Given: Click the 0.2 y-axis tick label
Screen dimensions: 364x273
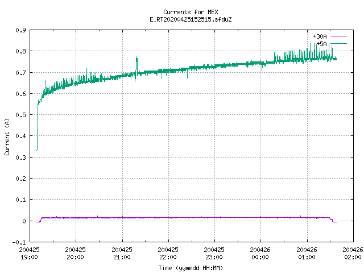Looking at the screenshot, I should pos(20,179).
